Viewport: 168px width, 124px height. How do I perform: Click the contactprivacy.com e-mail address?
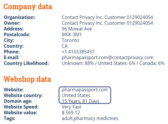point(108,58)
